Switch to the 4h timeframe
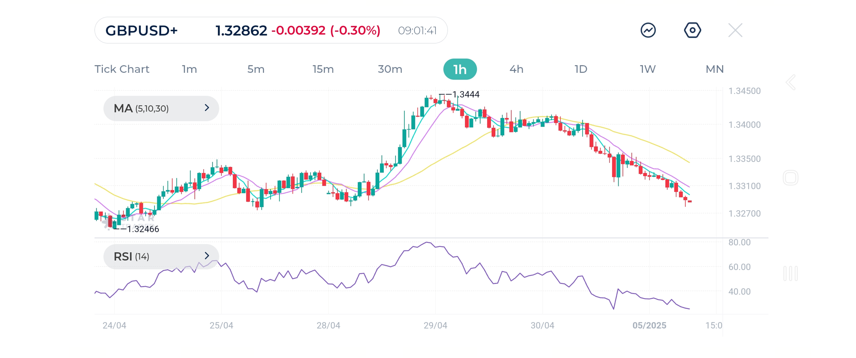 tap(516, 69)
